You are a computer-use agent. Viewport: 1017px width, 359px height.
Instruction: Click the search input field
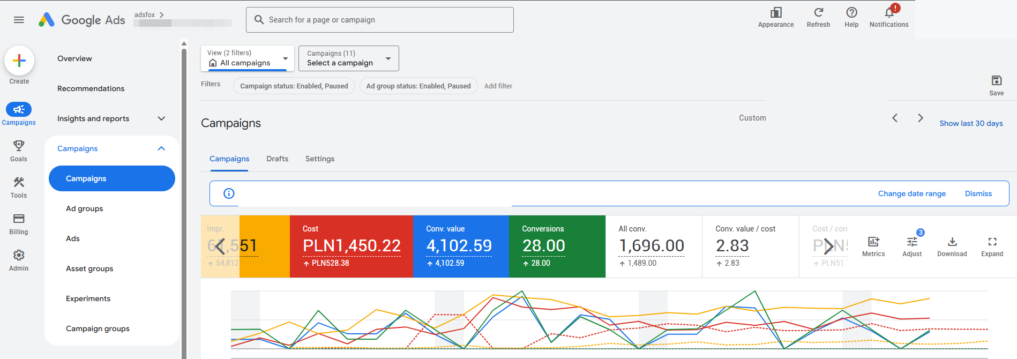coord(380,20)
